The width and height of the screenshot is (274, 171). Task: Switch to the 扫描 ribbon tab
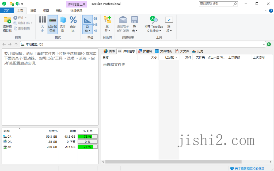pos(33,11)
